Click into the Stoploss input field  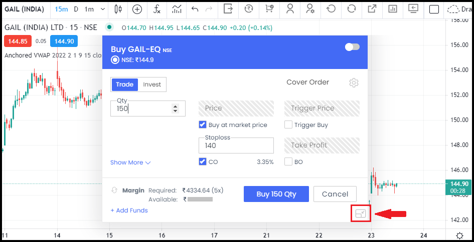(236, 145)
